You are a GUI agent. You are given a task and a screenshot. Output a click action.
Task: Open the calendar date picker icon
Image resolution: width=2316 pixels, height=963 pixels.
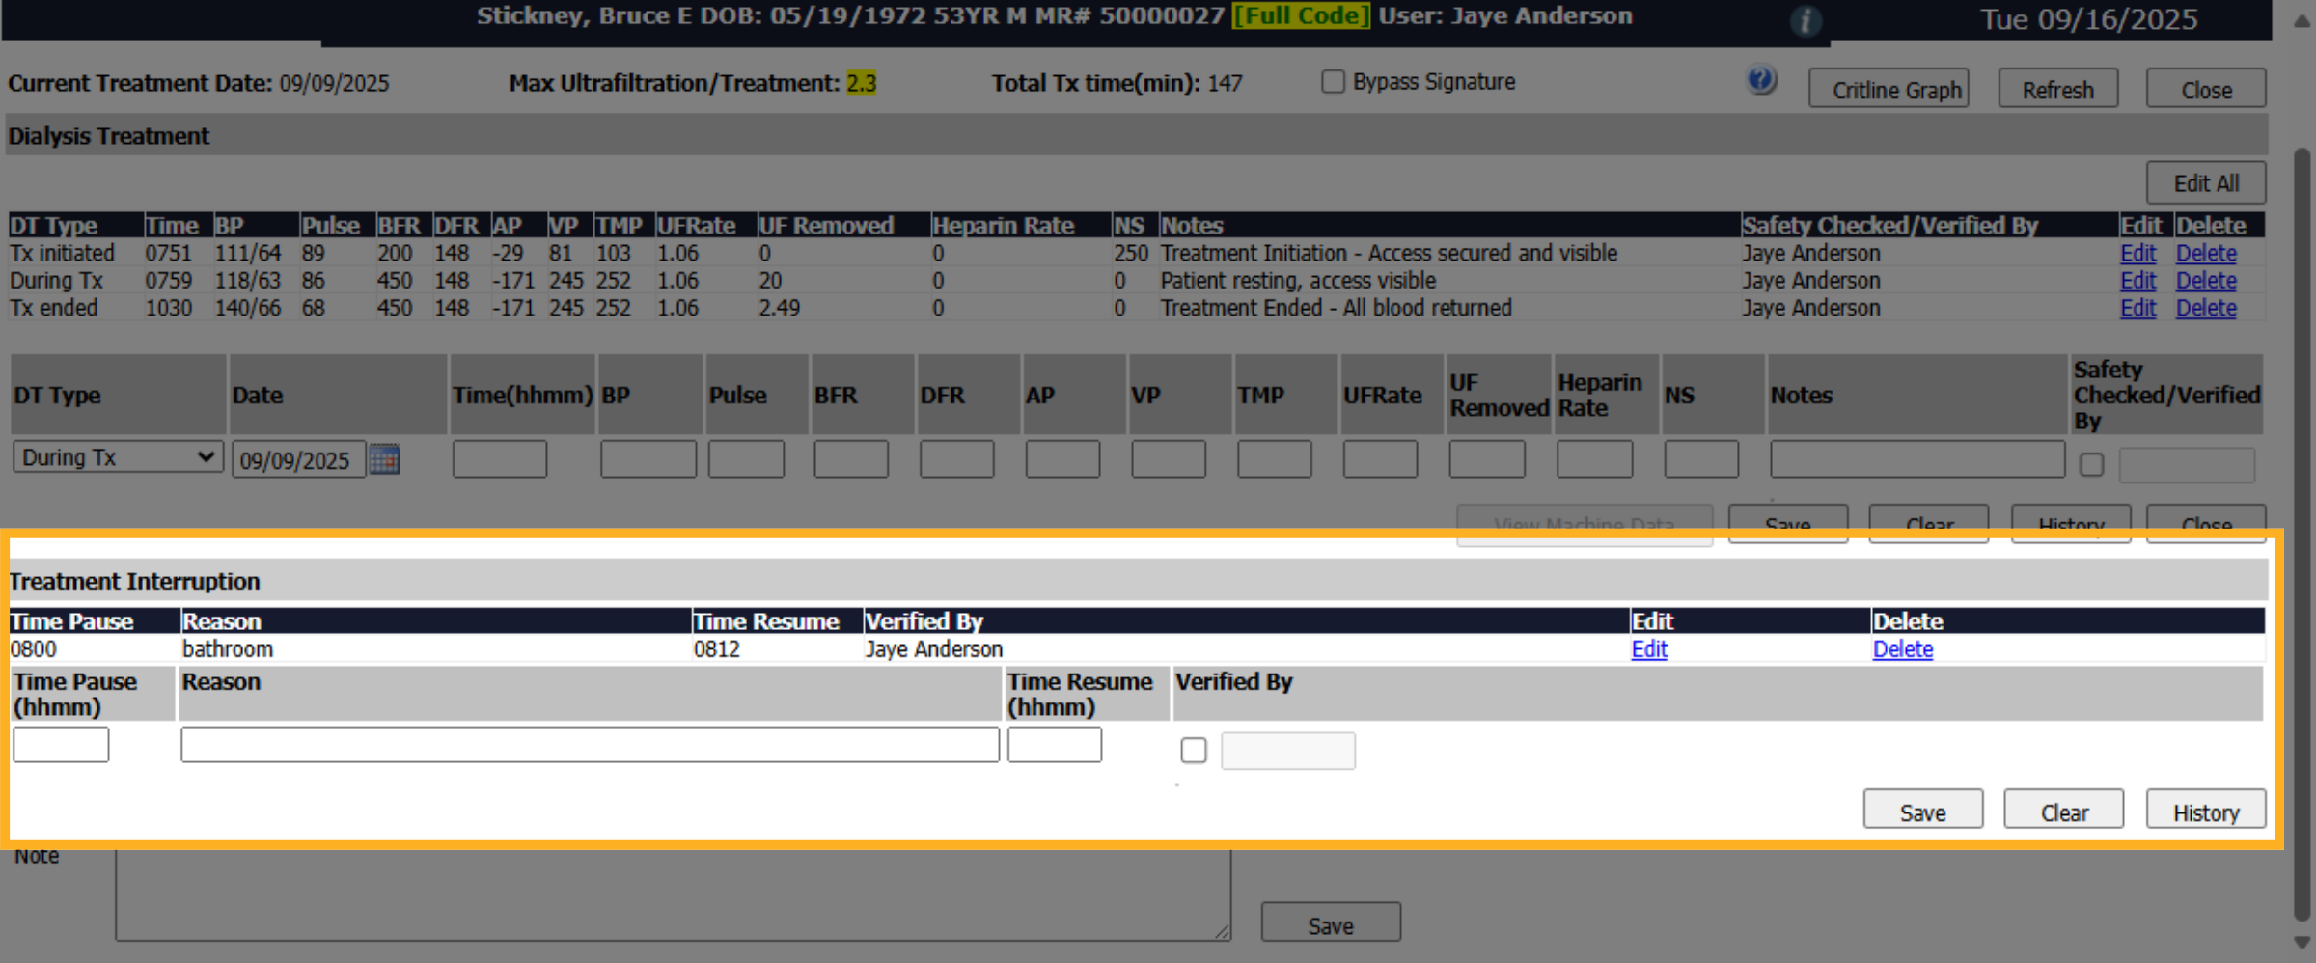pos(384,459)
